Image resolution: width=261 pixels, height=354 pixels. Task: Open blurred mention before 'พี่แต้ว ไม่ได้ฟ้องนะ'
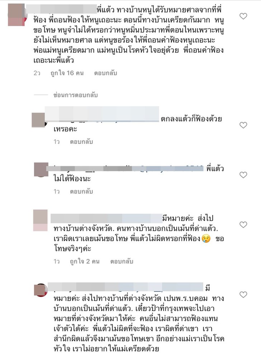click(125, 168)
